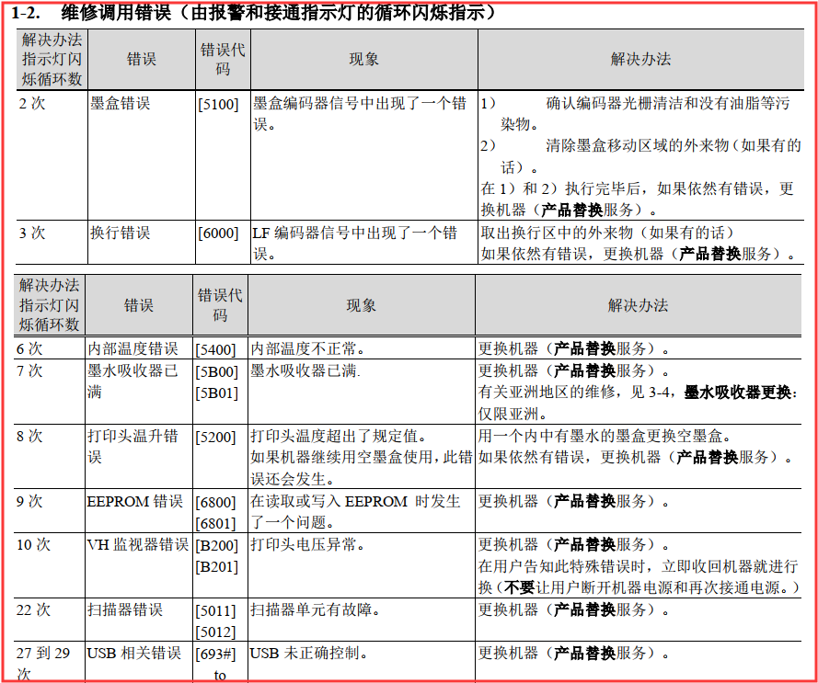Screen dimensions: 818x683
Task: Click the error code [6000]
Action: [x=218, y=233]
